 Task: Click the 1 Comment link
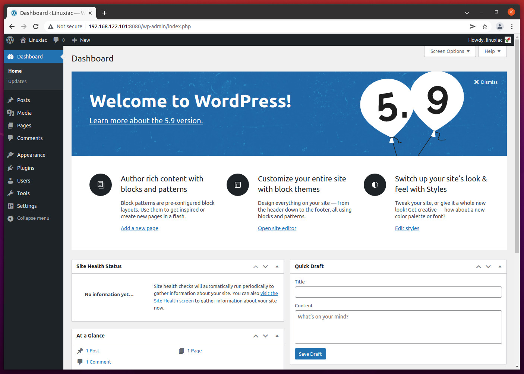98,362
